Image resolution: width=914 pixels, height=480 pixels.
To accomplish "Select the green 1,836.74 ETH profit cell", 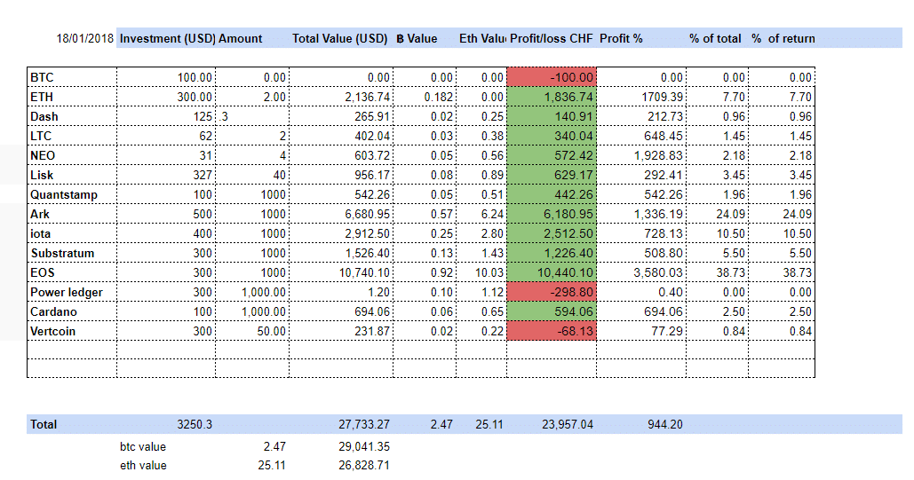I will (x=552, y=97).
